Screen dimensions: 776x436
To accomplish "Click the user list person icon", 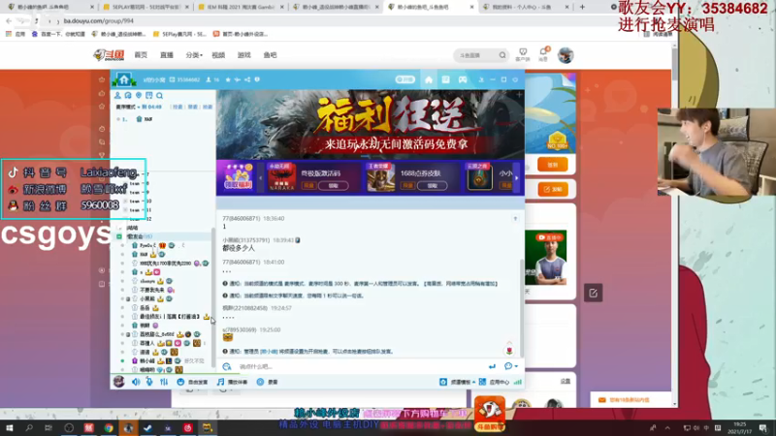I will point(117,95).
